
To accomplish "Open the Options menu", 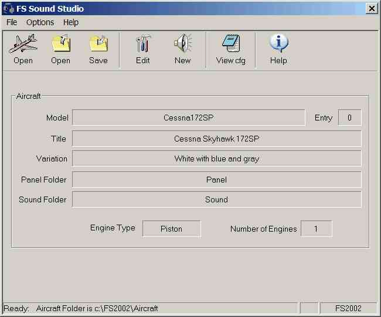I will pyautogui.click(x=40, y=22).
